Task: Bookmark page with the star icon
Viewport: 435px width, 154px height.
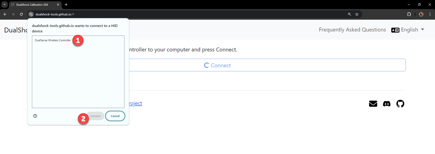Action: pyautogui.click(x=357, y=14)
